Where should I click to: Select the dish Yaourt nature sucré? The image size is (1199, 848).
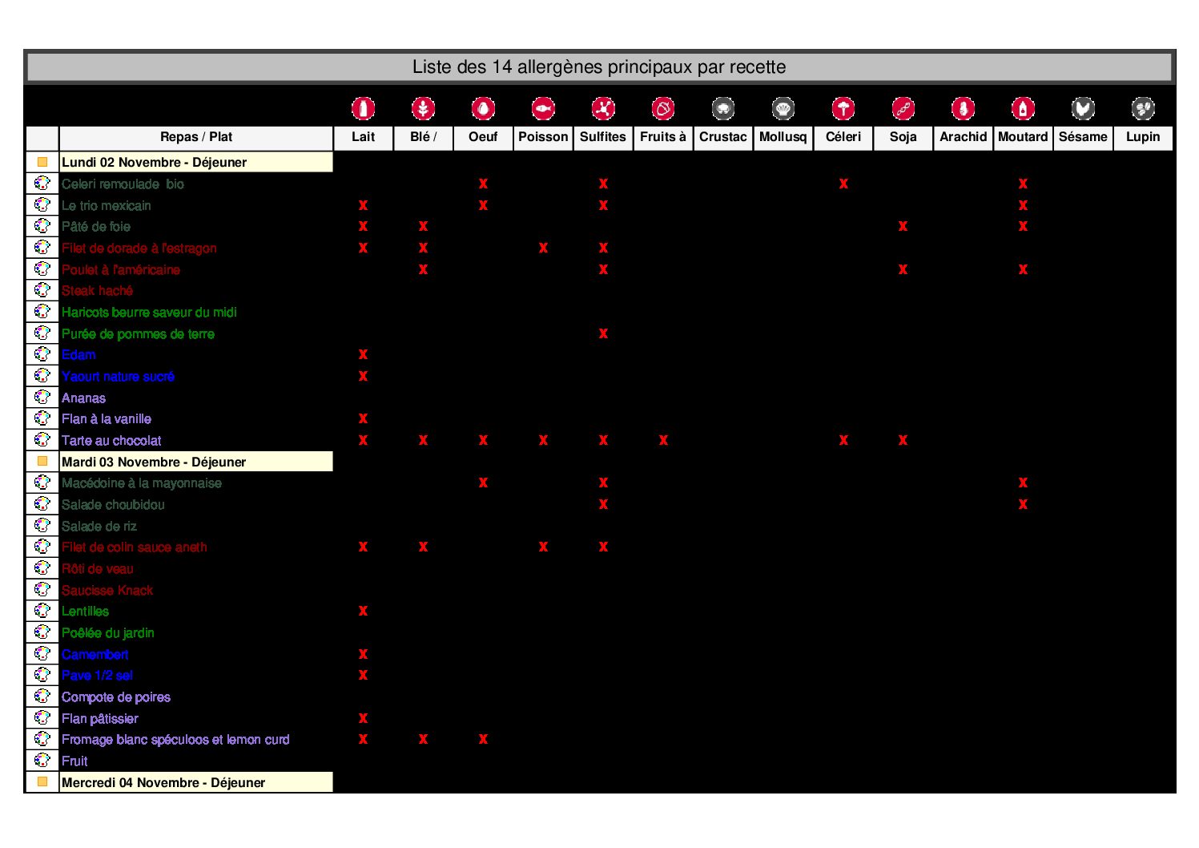coord(118,376)
